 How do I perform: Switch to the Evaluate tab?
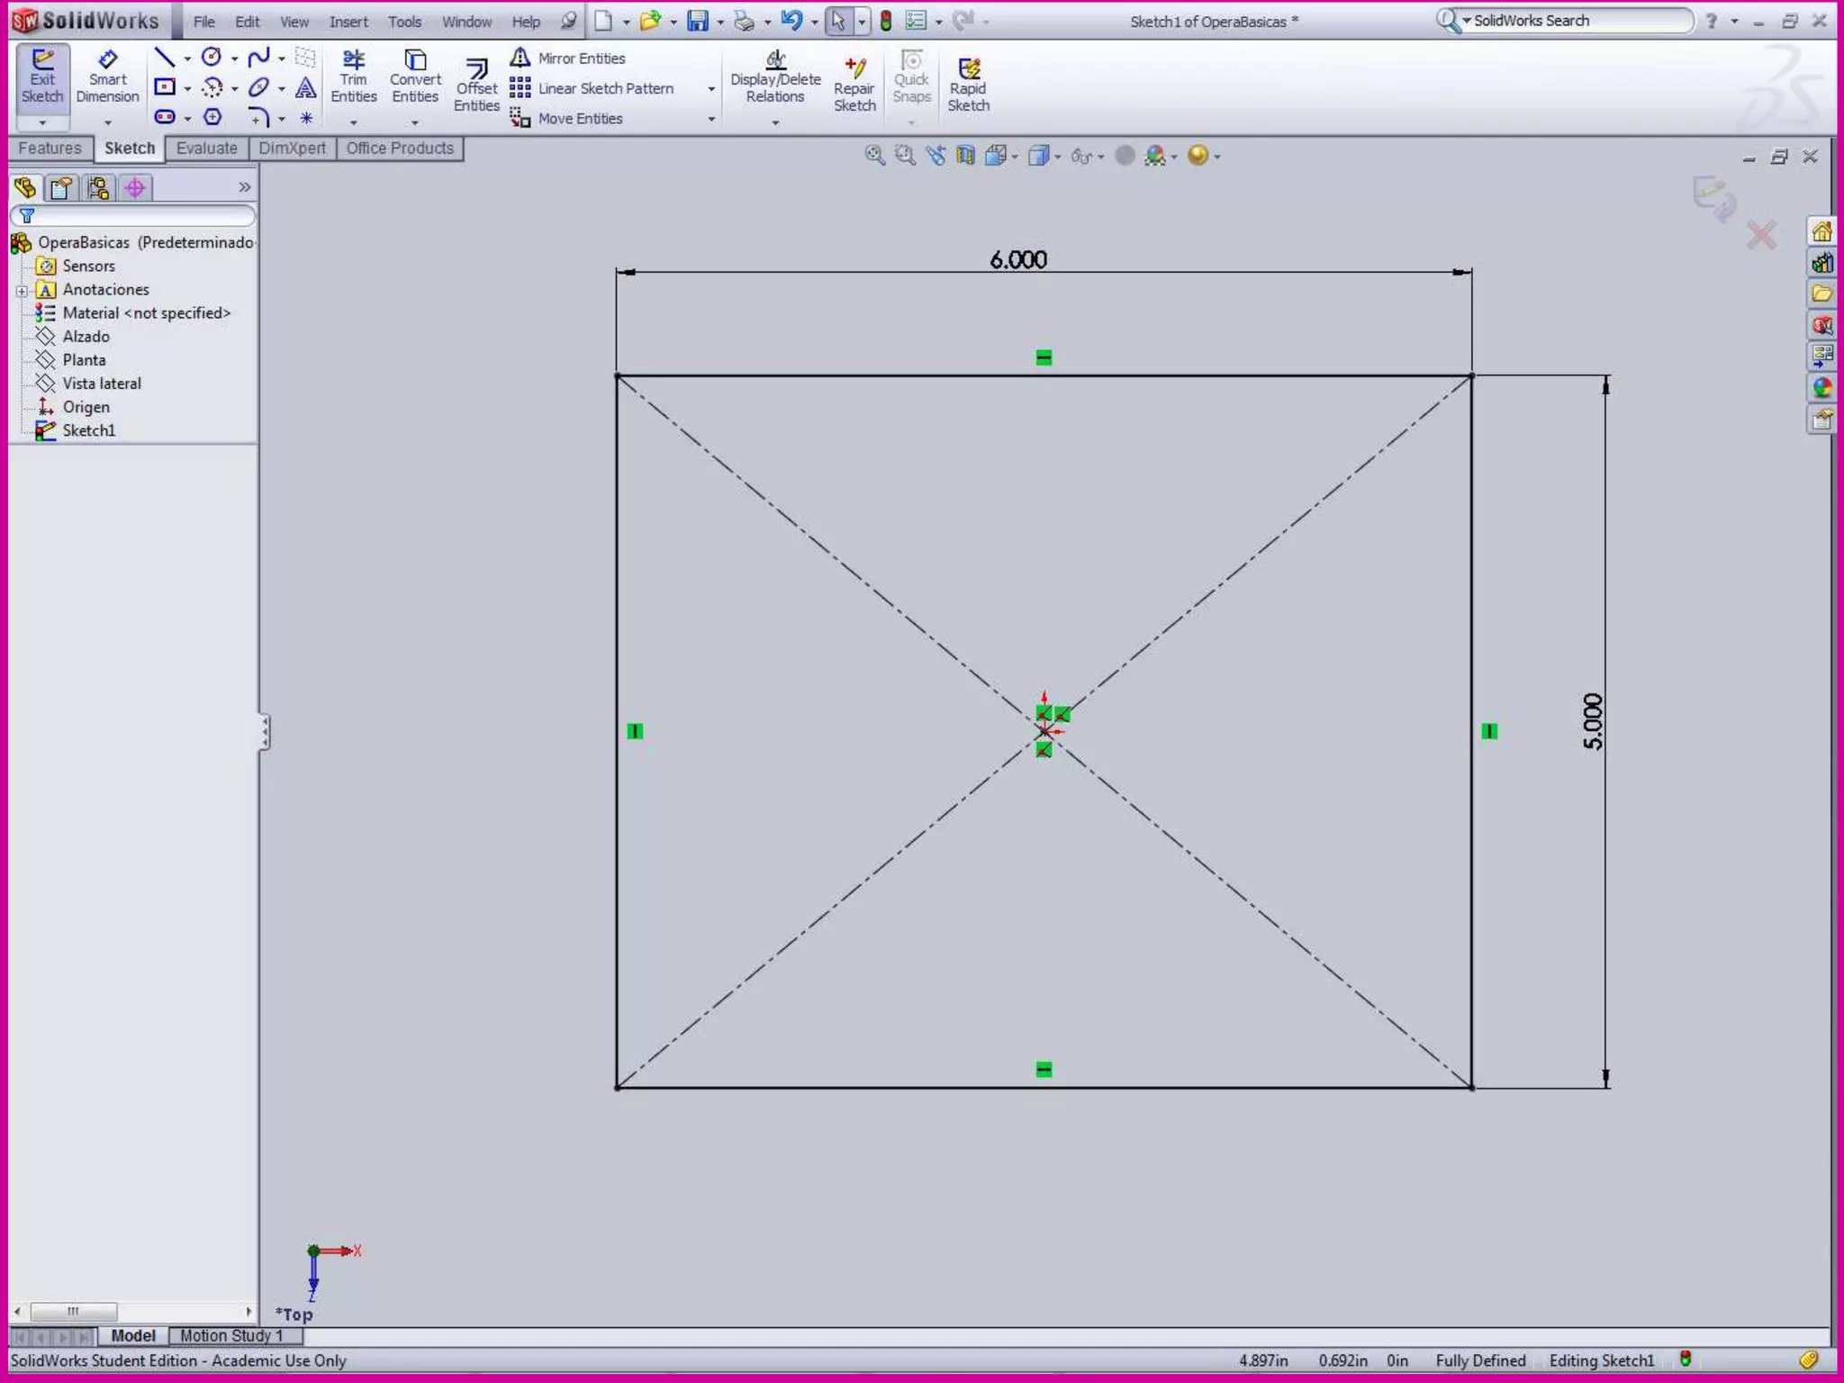click(x=206, y=149)
